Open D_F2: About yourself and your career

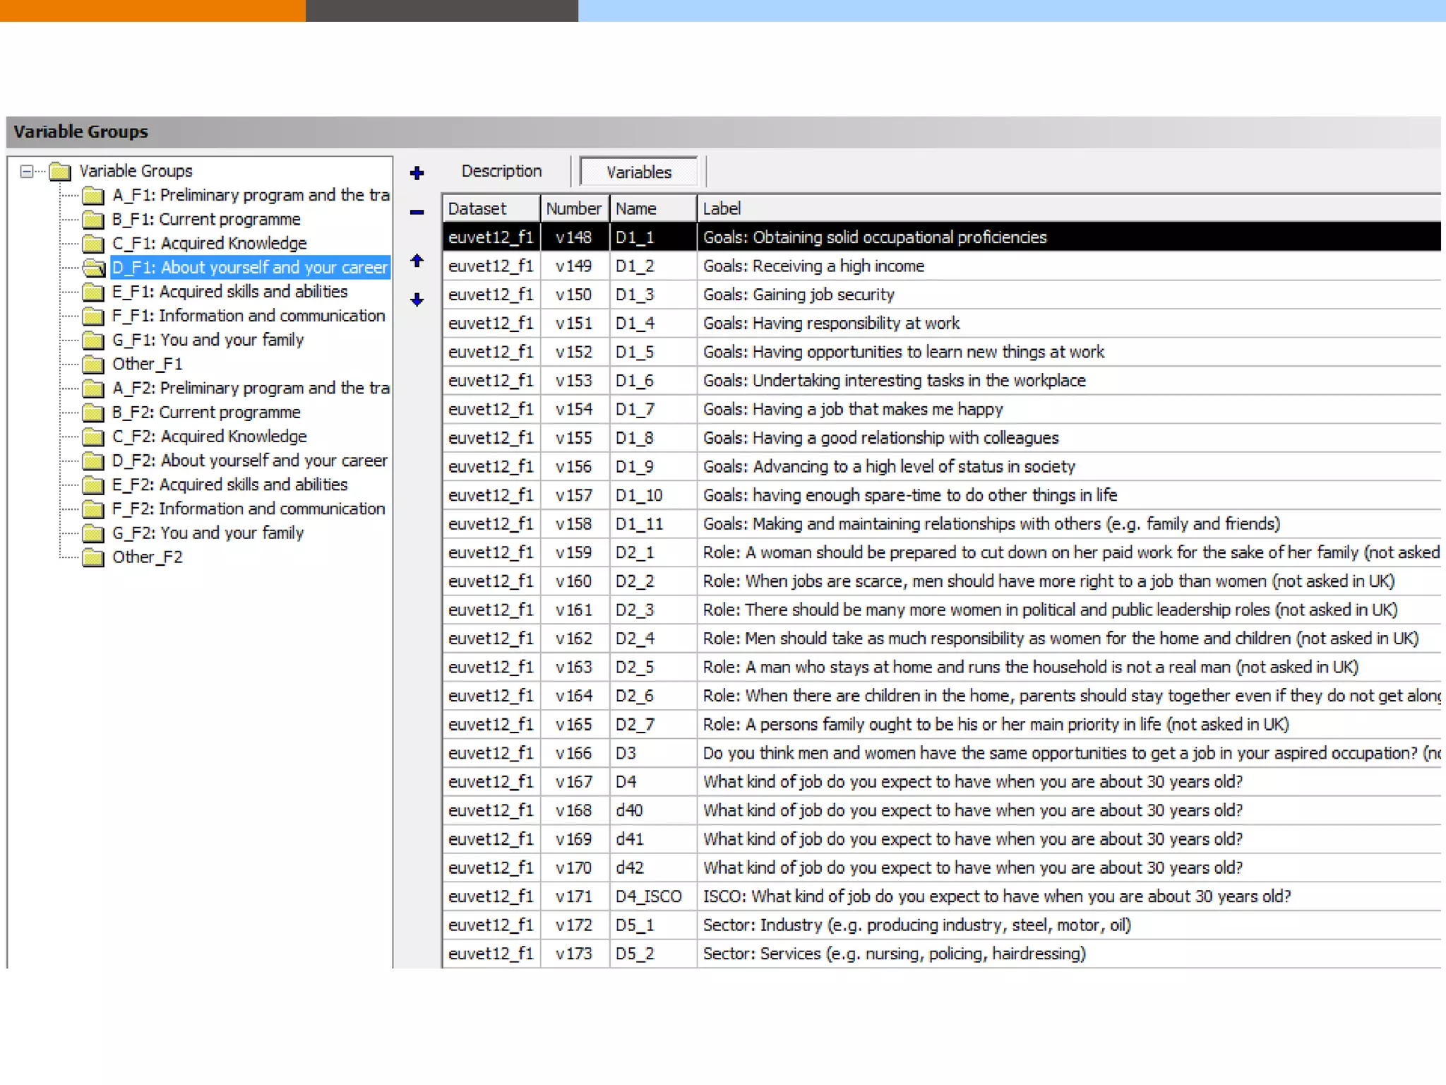click(x=249, y=461)
